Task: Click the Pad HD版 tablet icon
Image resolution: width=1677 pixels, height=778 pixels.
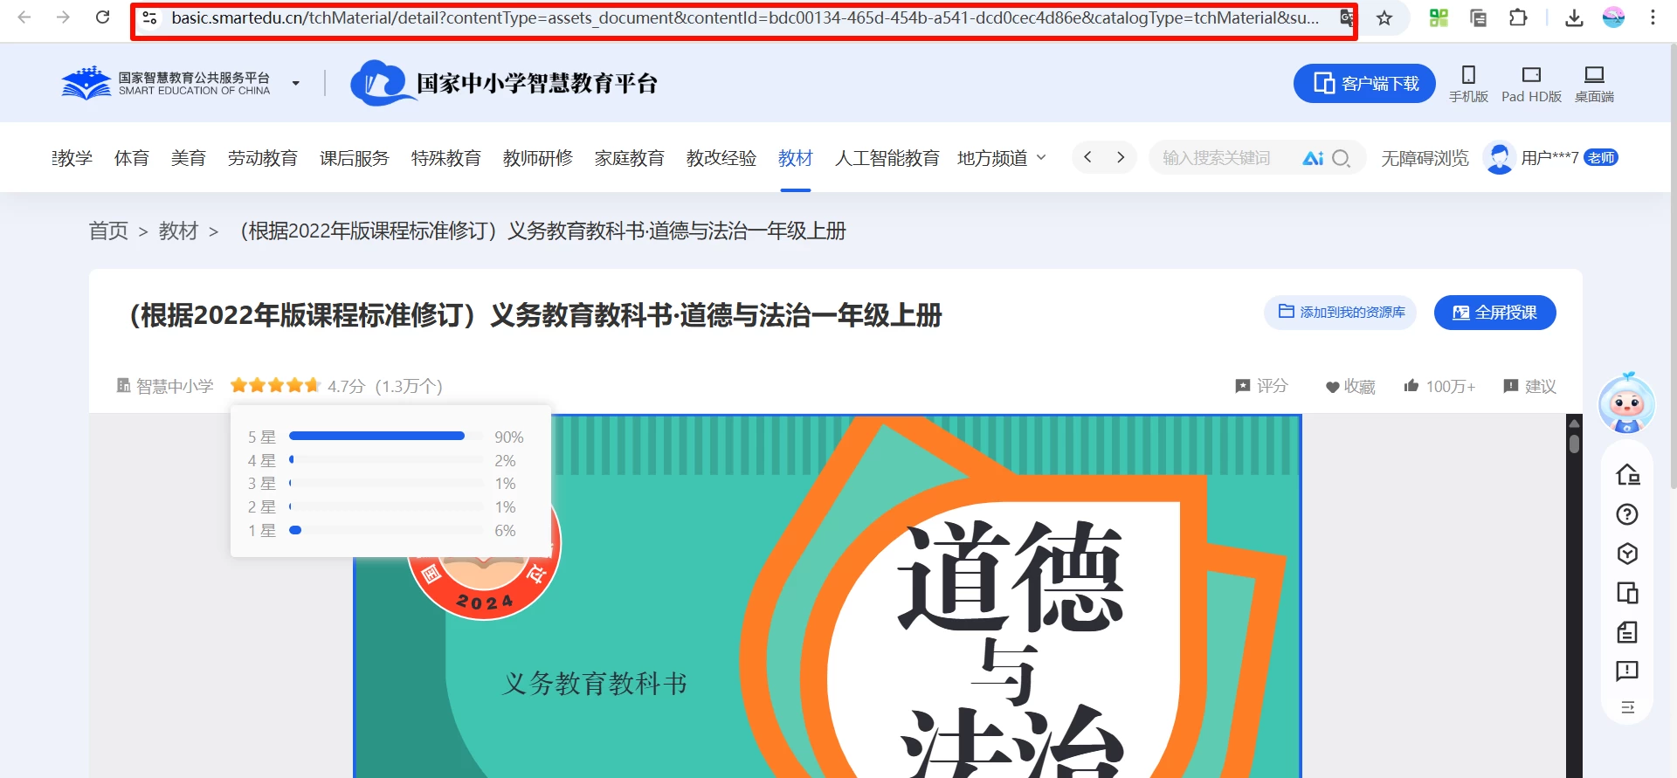Action: [x=1531, y=75]
